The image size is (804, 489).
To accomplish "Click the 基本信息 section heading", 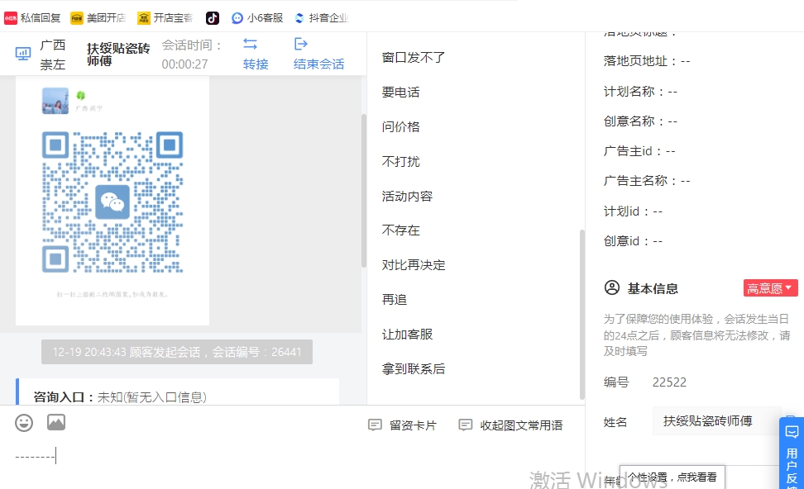I will pos(653,289).
